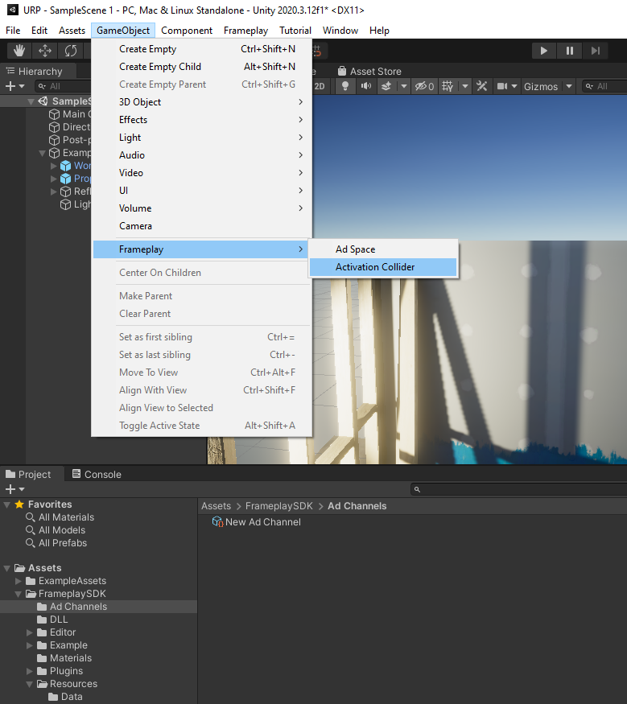Toggle scene effects layers icon
Viewport: 627px width, 704px height.
386,86
